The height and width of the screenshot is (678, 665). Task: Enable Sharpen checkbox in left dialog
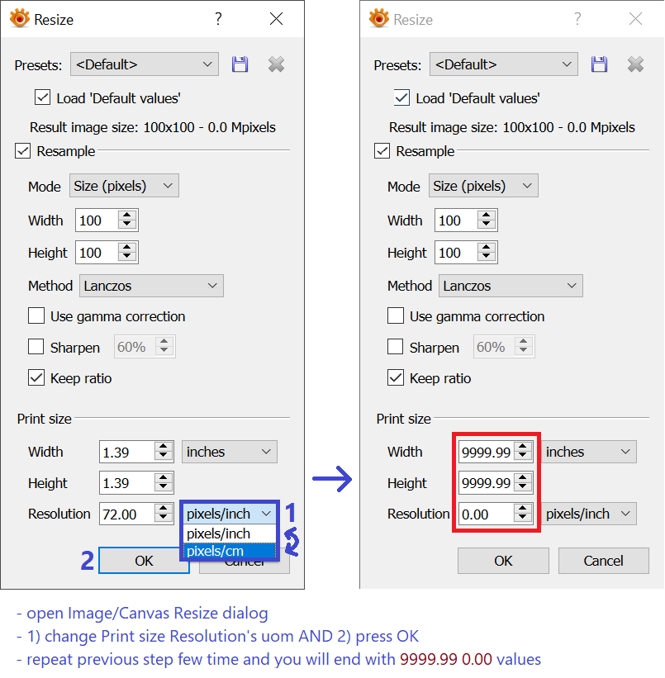click(36, 347)
